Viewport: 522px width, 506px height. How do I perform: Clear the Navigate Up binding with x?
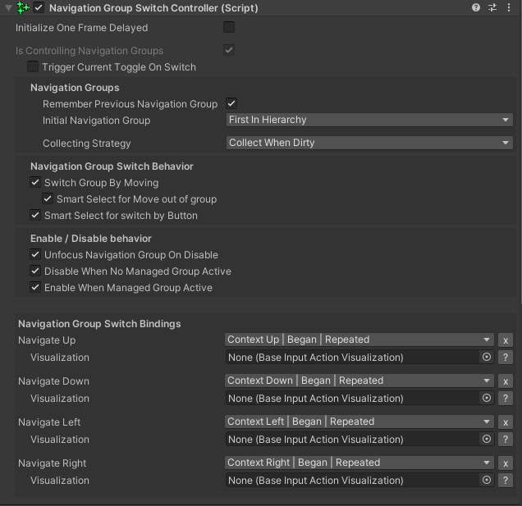coord(506,340)
